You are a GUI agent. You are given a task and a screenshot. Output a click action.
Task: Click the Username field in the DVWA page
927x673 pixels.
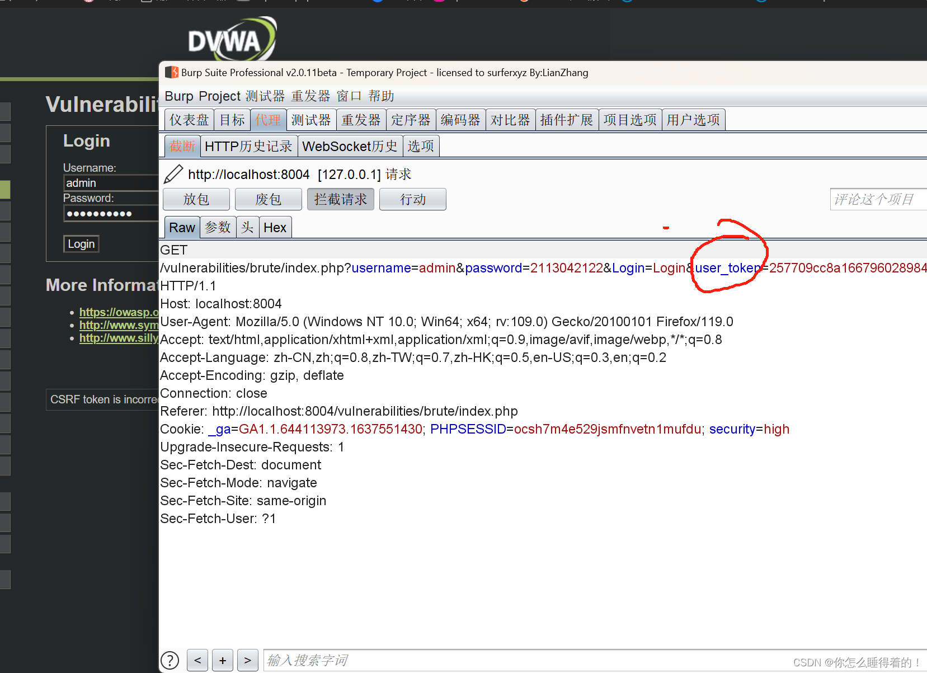[x=111, y=183]
